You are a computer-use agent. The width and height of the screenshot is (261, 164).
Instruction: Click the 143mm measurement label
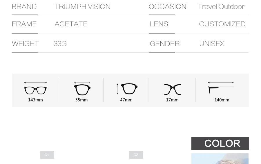click(x=35, y=100)
